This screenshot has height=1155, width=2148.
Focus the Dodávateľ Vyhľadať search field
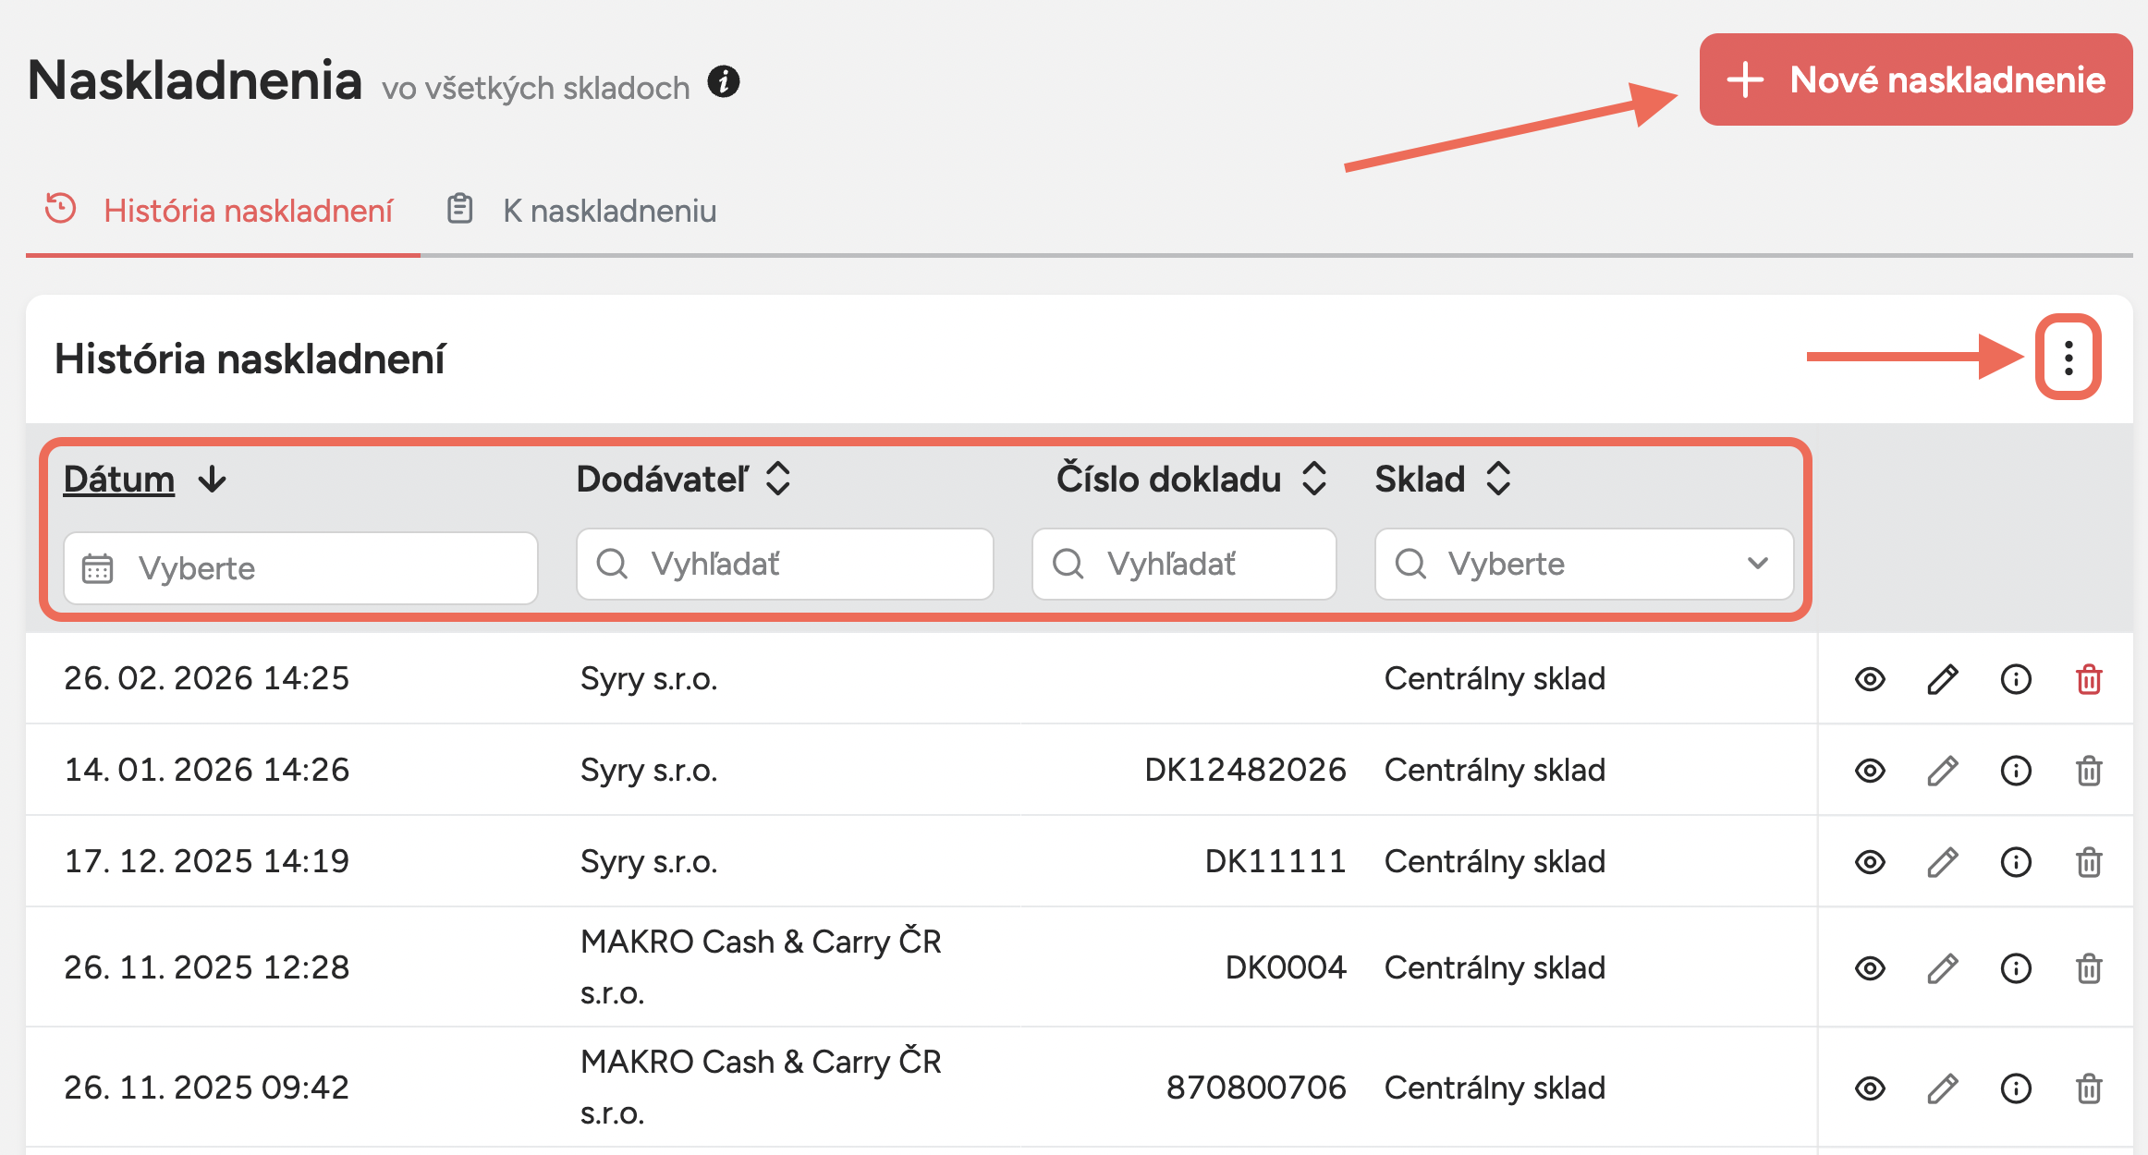786,564
